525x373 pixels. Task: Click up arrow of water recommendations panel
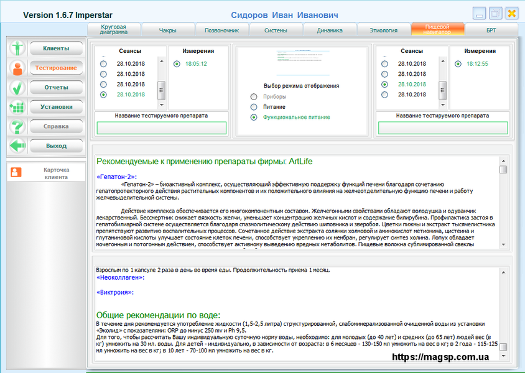[503, 272]
